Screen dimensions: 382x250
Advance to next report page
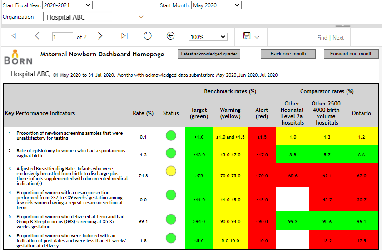(x=100, y=36)
